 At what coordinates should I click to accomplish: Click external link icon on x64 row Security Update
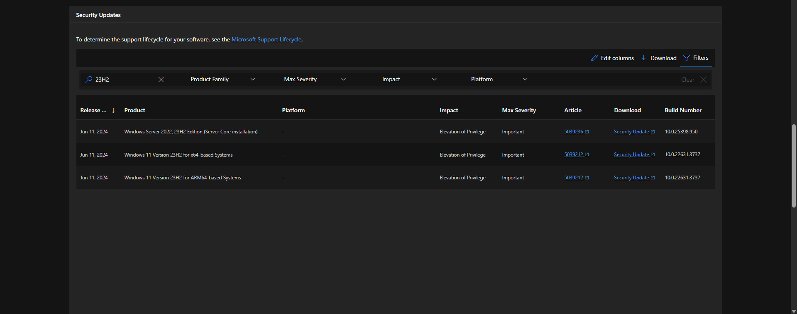pyautogui.click(x=653, y=155)
